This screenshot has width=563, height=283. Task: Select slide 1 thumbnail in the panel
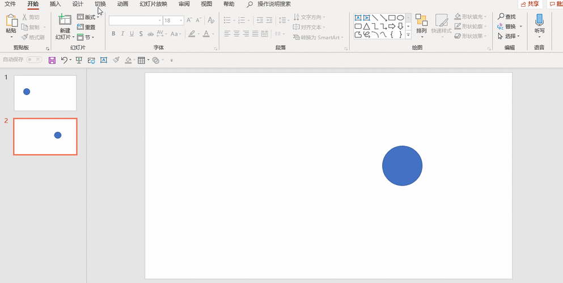[x=45, y=93]
